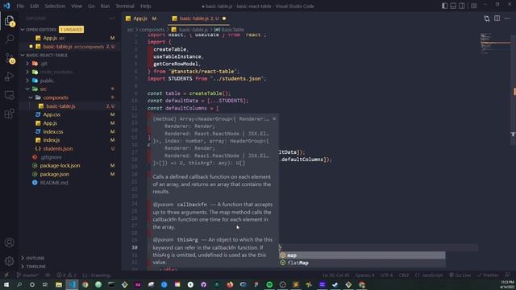The image size is (516, 290).
Task: Toggle bottom panel visibility
Action: point(453,6)
